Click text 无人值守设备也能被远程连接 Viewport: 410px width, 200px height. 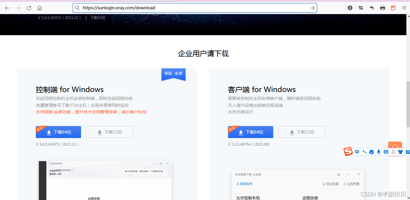255,105
